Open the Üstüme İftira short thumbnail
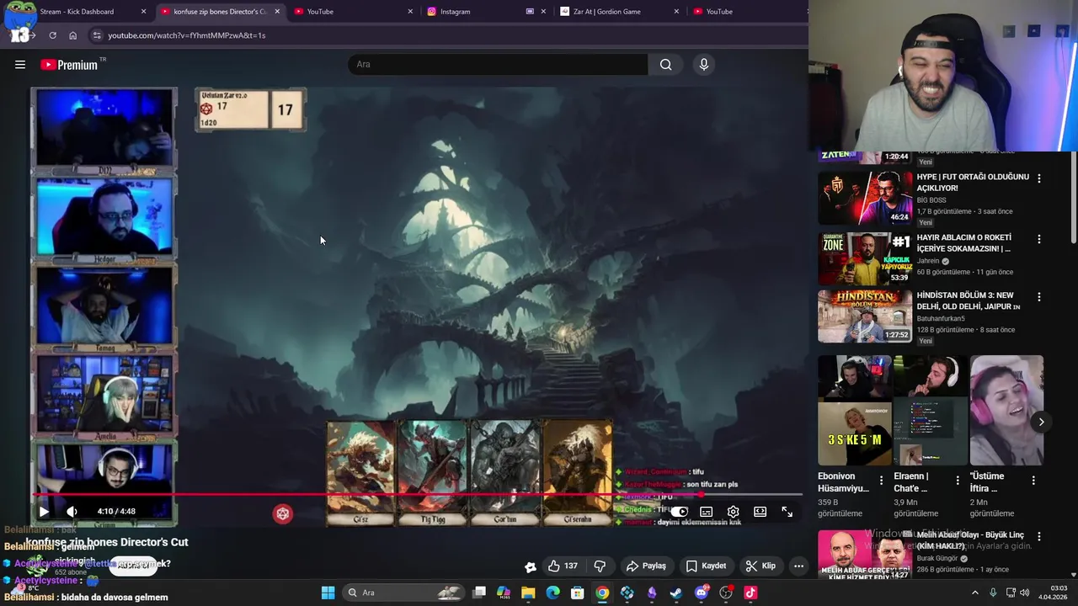 1006,411
